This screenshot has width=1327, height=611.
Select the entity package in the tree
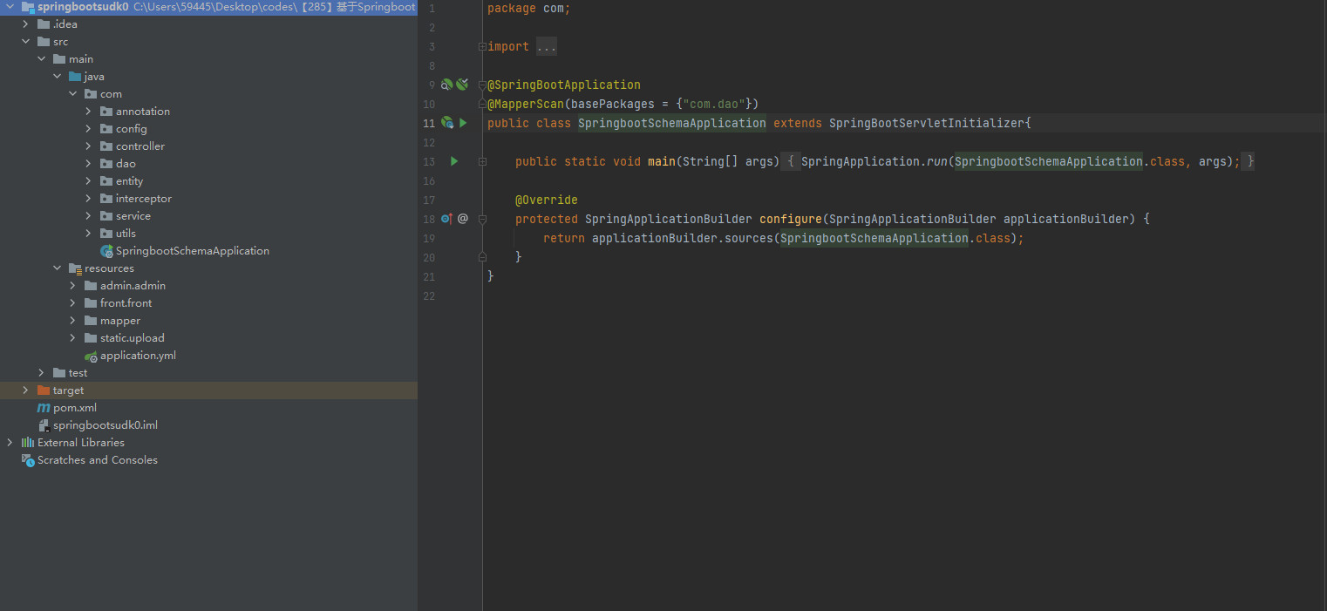(x=129, y=181)
